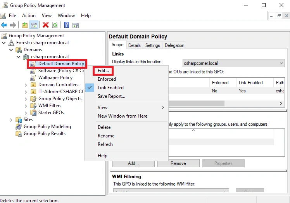This screenshot has height=203, width=290.
Task: Click the Sites node icon
Action: pyautogui.click(x=19, y=120)
